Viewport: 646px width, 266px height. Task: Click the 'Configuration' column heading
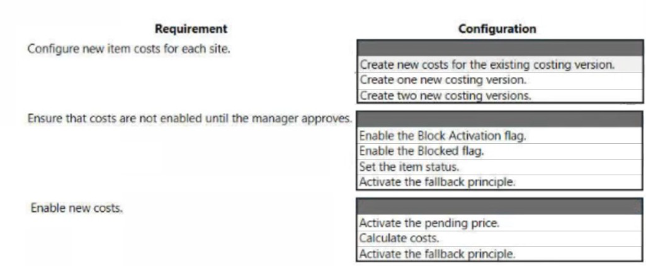click(x=497, y=28)
